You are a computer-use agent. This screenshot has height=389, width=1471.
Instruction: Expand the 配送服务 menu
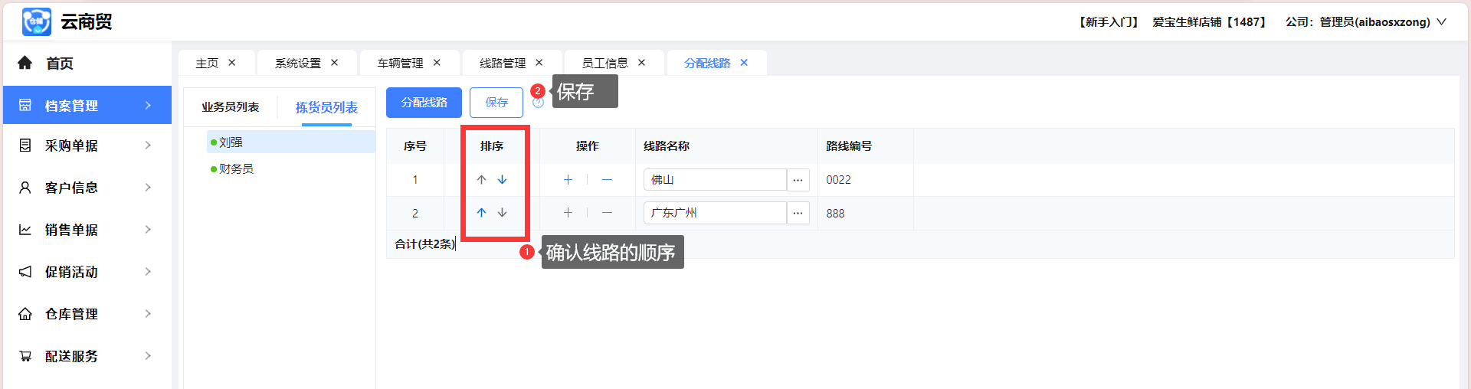pyautogui.click(x=87, y=356)
